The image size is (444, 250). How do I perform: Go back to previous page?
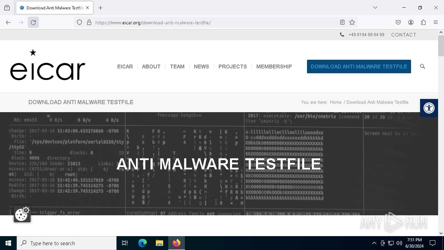click(8, 23)
